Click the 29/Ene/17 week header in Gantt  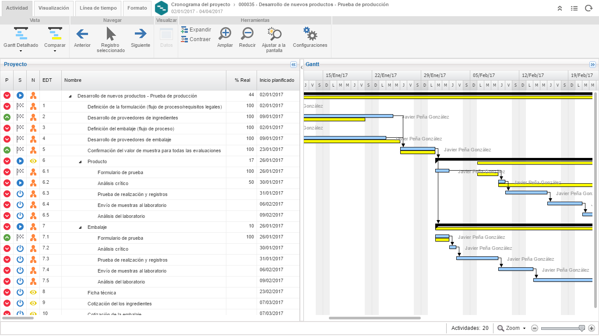(446, 75)
